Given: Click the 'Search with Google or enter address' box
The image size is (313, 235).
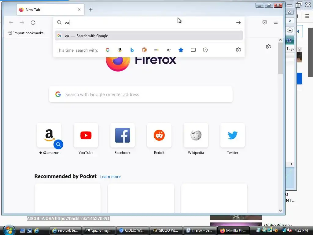Looking at the screenshot, I should point(141,94).
